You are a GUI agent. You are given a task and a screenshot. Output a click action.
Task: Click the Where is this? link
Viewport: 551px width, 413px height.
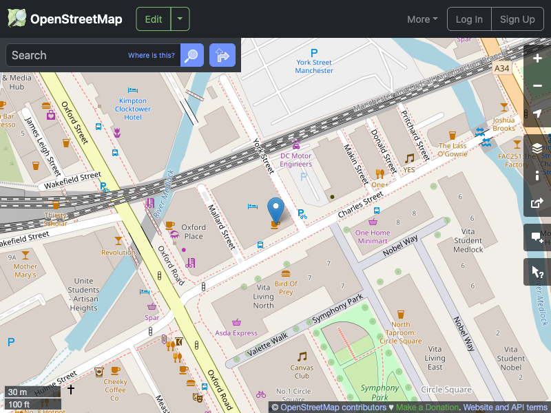151,55
